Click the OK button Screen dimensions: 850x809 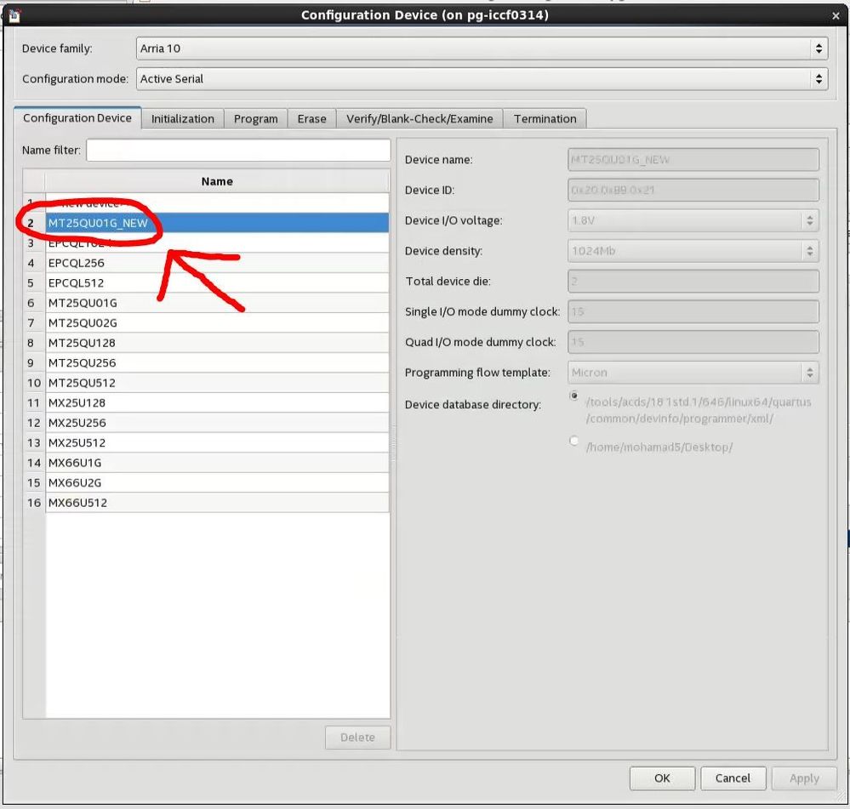click(x=662, y=778)
